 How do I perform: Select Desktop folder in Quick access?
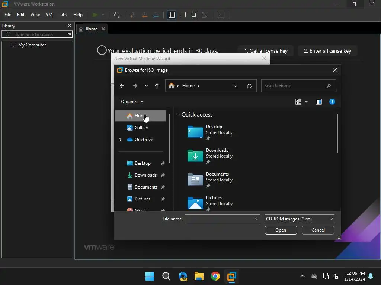[x=210, y=132]
